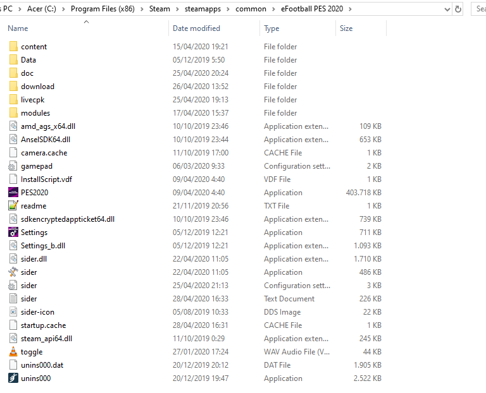Select the InstallScript.vdf file name
This screenshot has height=393, width=486.
tap(46, 179)
